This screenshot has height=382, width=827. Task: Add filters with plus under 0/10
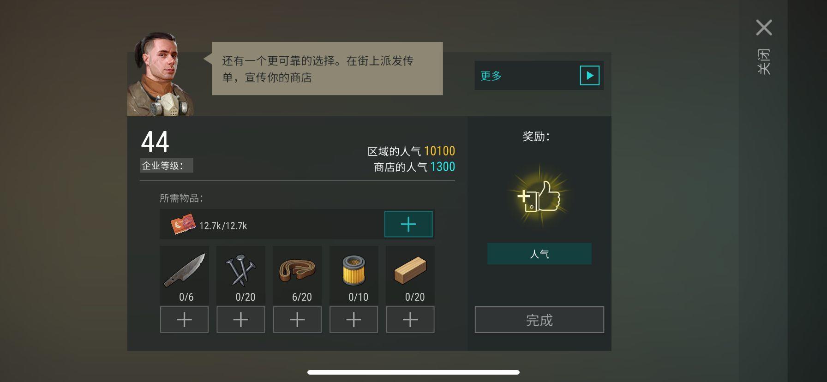(354, 319)
